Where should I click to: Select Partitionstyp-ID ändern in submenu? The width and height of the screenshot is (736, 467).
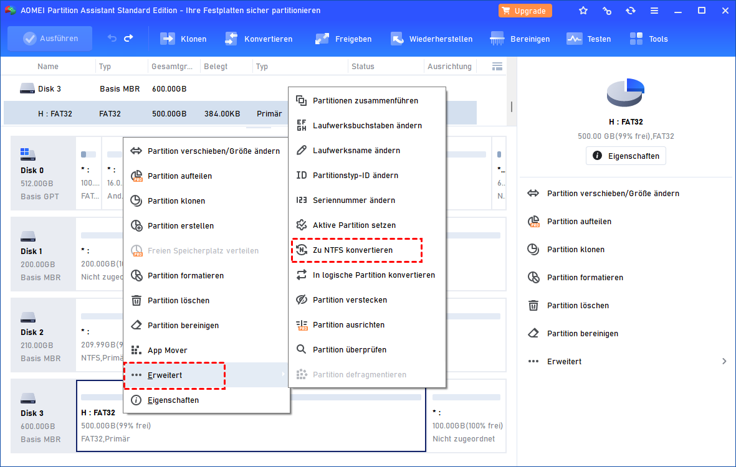click(367, 175)
